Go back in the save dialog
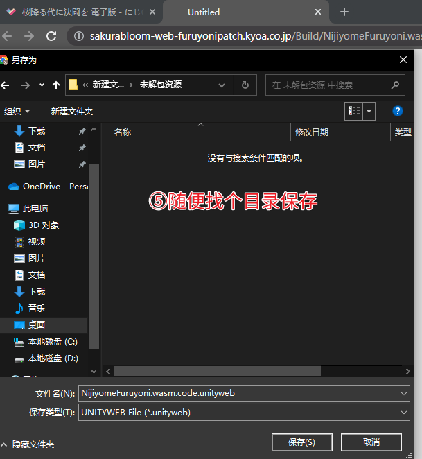 5,85
